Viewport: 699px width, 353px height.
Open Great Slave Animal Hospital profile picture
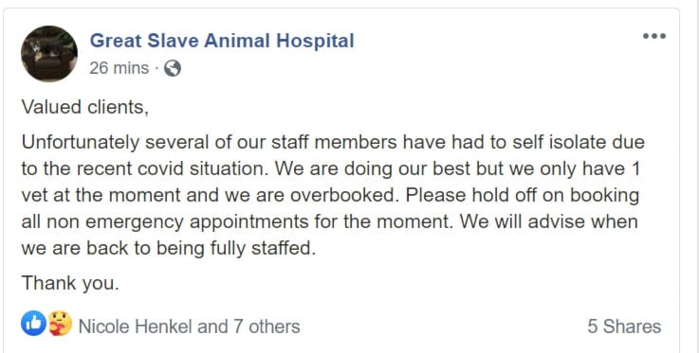point(49,54)
